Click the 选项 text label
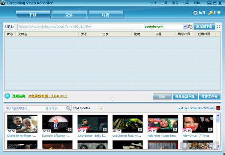Image resolution: width=225 pixels, height=155 pixels. (x=202, y=13)
